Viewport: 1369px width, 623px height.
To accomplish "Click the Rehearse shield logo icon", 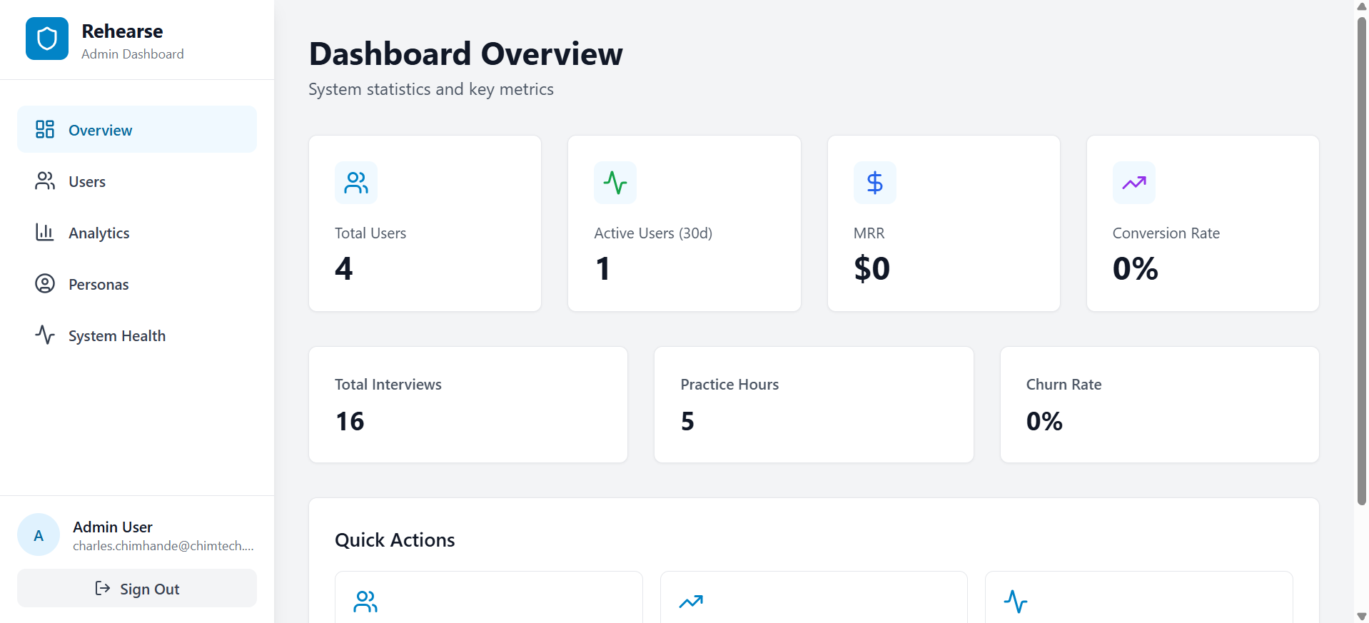I will click(x=47, y=39).
